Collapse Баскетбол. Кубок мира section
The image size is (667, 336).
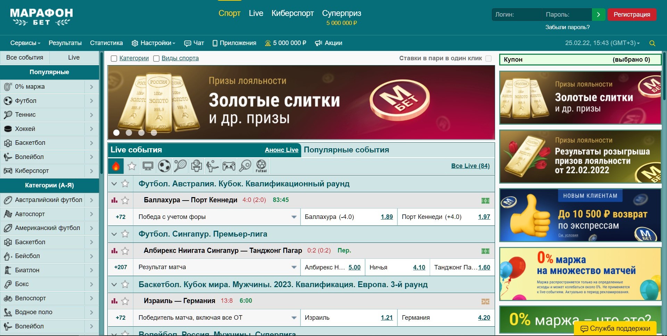114,285
